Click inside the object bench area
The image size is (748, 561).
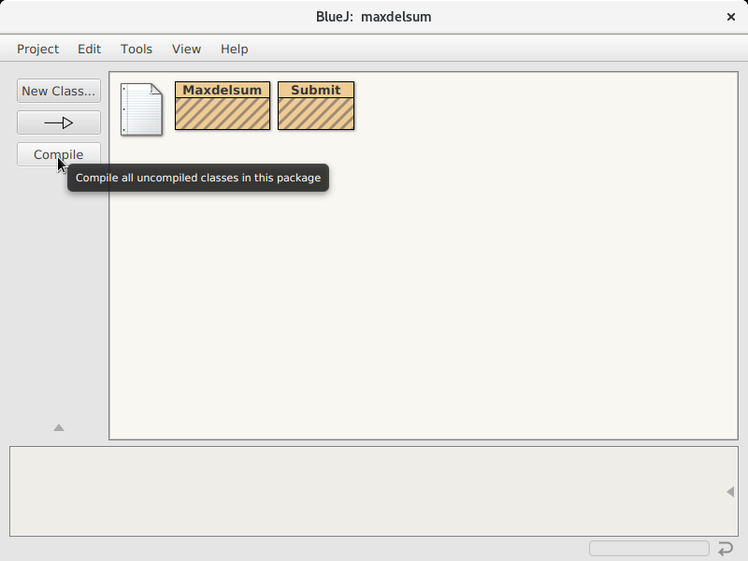click(374, 492)
